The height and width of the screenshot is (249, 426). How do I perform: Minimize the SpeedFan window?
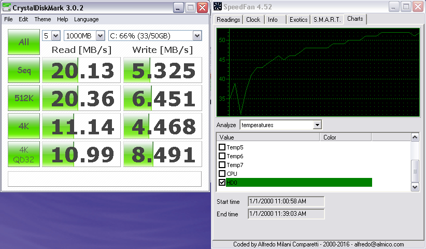(394, 7)
